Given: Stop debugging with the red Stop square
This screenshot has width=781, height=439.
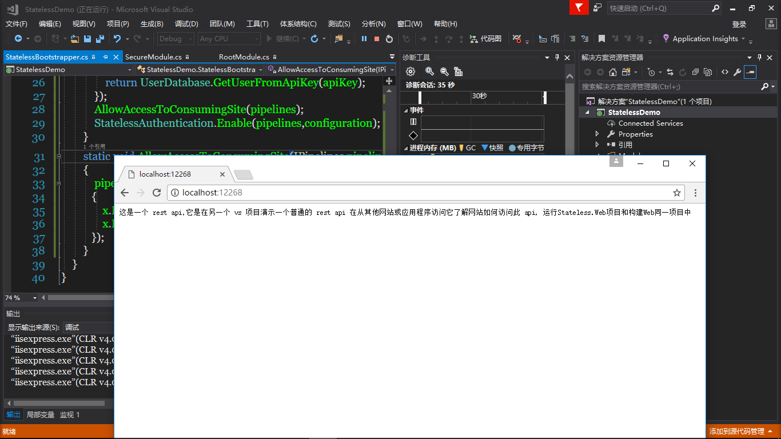Looking at the screenshot, I should pyautogui.click(x=377, y=39).
